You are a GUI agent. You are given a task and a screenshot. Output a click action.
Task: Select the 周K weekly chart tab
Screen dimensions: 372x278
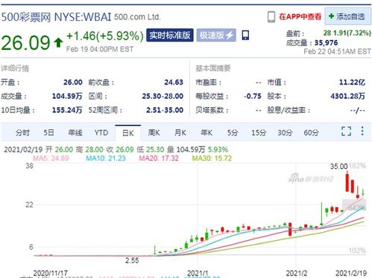point(154,133)
